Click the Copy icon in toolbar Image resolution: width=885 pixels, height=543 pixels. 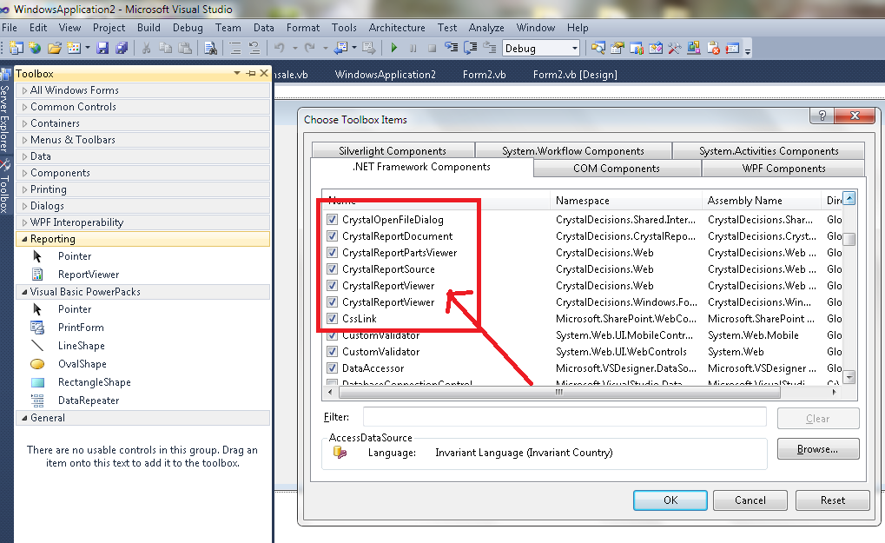tap(165, 49)
